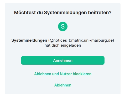Click the text hat dich eingeladen

pyautogui.click(x=63, y=45)
